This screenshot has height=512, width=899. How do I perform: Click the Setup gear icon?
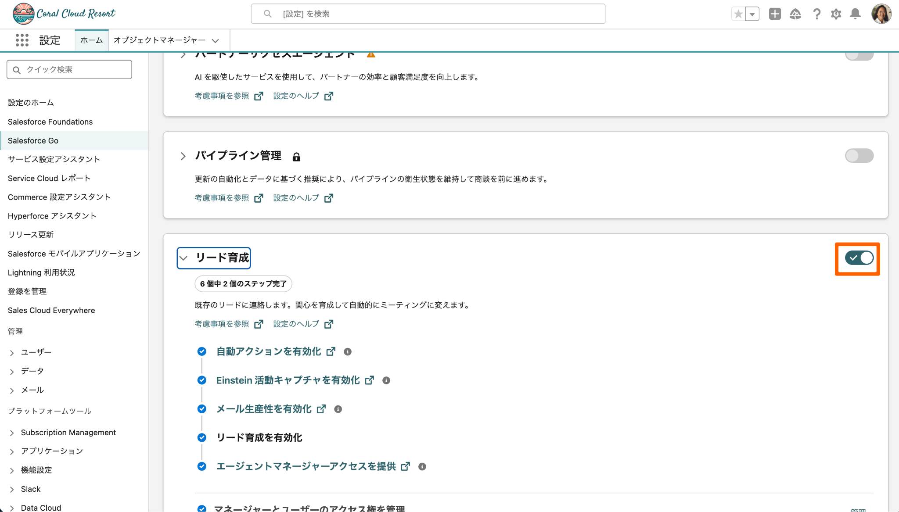(x=836, y=14)
